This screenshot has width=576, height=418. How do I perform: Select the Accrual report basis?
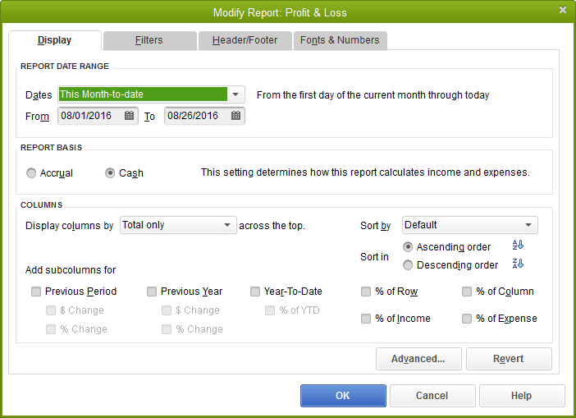point(31,173)
